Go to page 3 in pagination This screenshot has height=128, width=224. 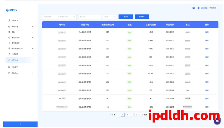click(132, 115)
